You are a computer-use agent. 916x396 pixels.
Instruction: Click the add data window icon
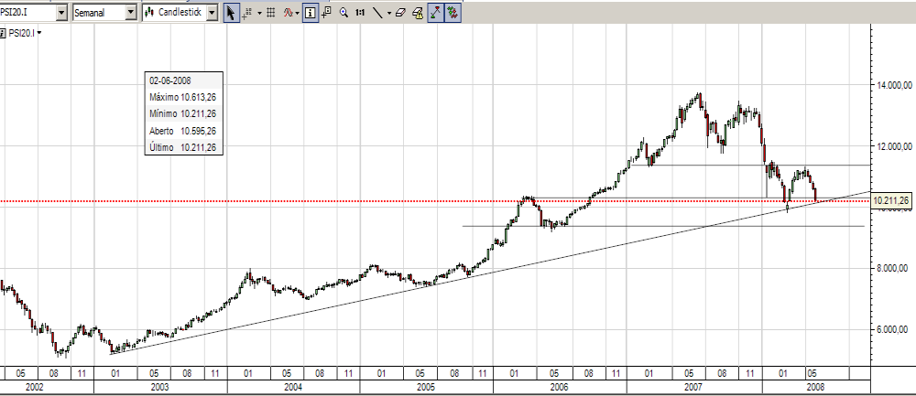326,12
